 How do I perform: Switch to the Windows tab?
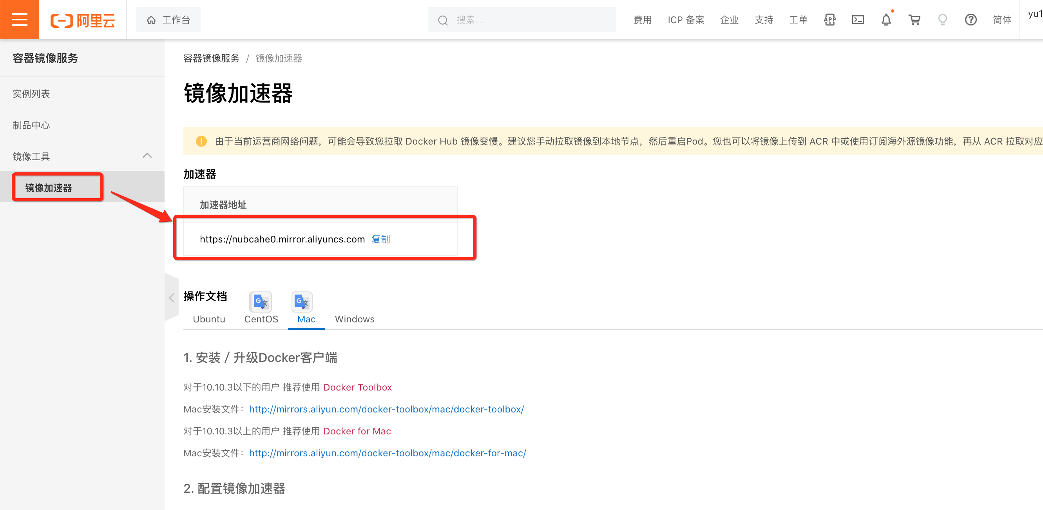[355, 319]
